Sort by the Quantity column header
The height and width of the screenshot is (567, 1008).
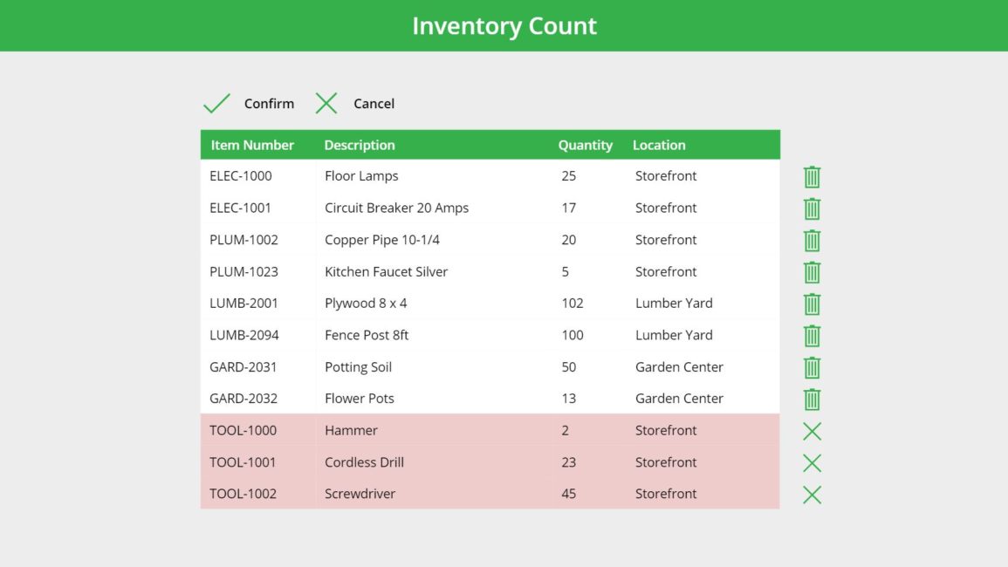[586, 145]
